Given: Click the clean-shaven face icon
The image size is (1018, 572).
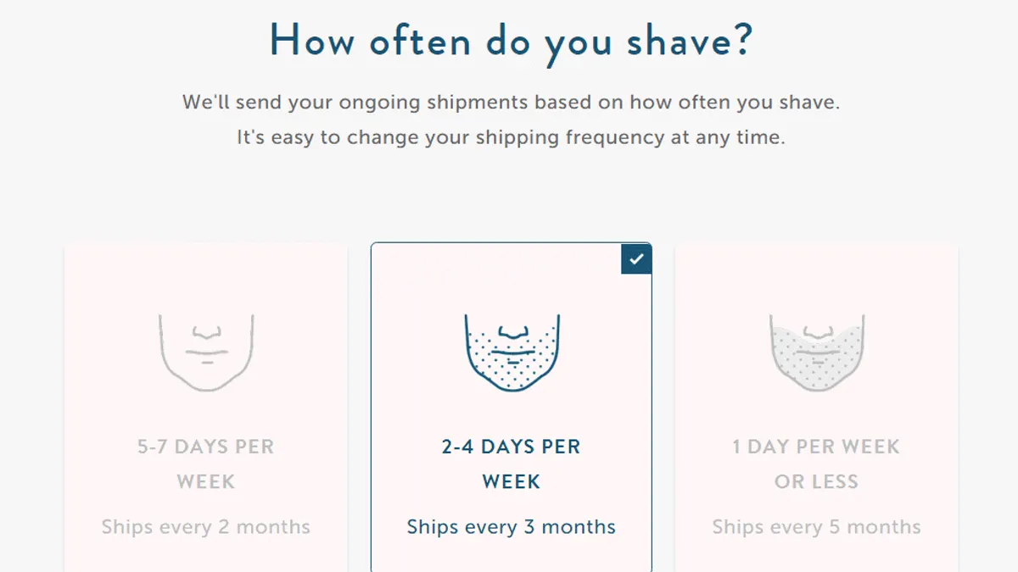Looking at the screenshot, I should pos(206,353).
